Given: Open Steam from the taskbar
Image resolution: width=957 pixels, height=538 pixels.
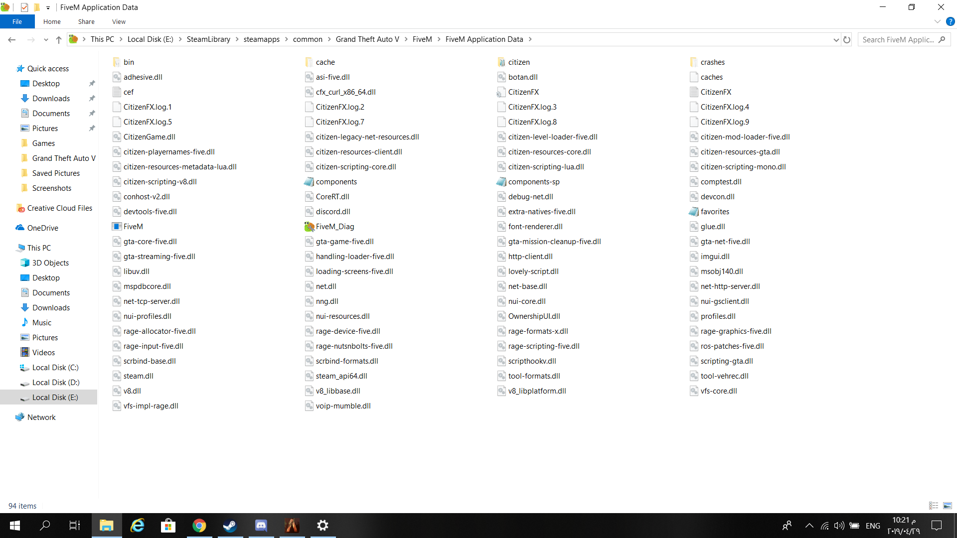Looking at the screenshot, I should 230,526.
